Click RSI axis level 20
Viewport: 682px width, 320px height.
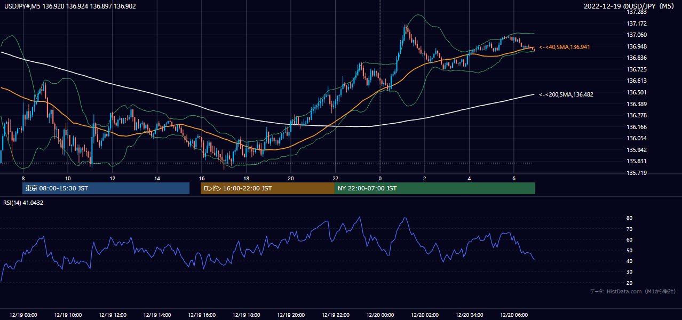[x=629, y=283]
